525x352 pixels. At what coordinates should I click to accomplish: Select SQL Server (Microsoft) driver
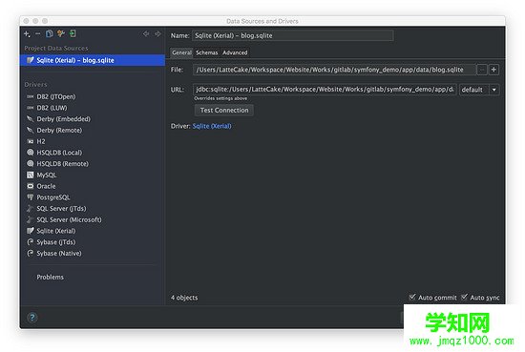(x=69, y=219)
